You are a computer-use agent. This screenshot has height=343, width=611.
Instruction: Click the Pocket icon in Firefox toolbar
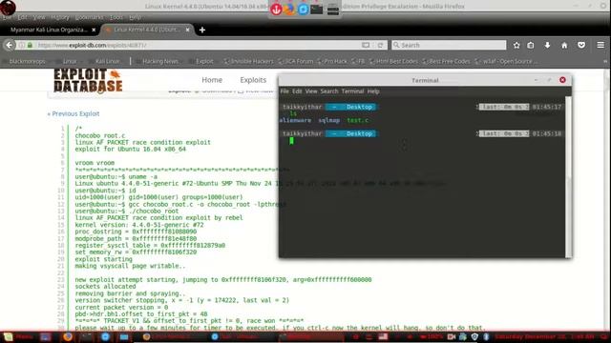(581, 45)
